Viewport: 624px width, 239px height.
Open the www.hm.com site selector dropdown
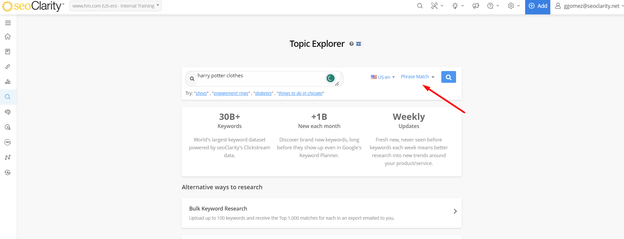(x=115, y=6)
